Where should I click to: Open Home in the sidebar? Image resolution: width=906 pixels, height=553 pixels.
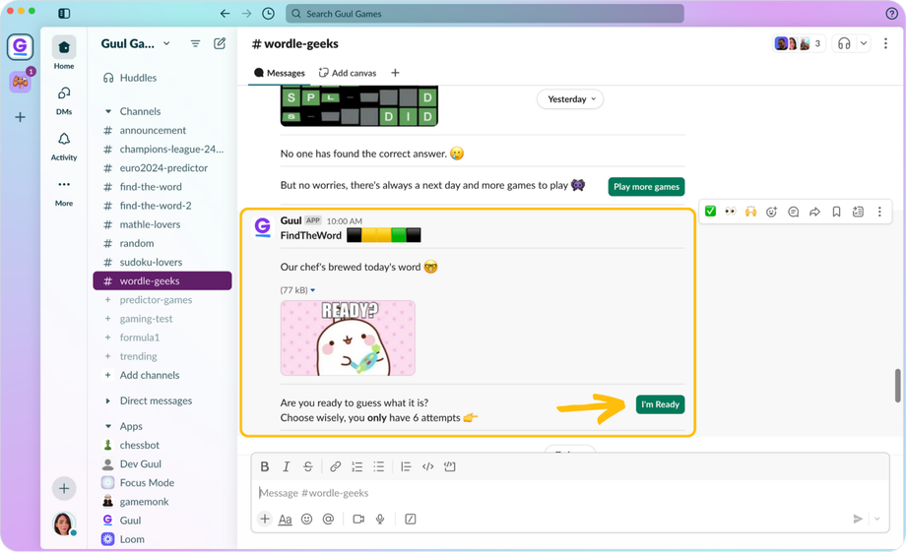(64, 52)
